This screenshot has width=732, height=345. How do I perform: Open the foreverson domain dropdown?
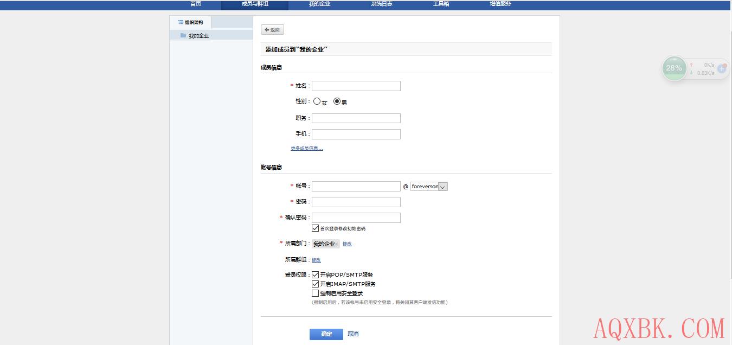pyautogui.click(x=429, y=187)
